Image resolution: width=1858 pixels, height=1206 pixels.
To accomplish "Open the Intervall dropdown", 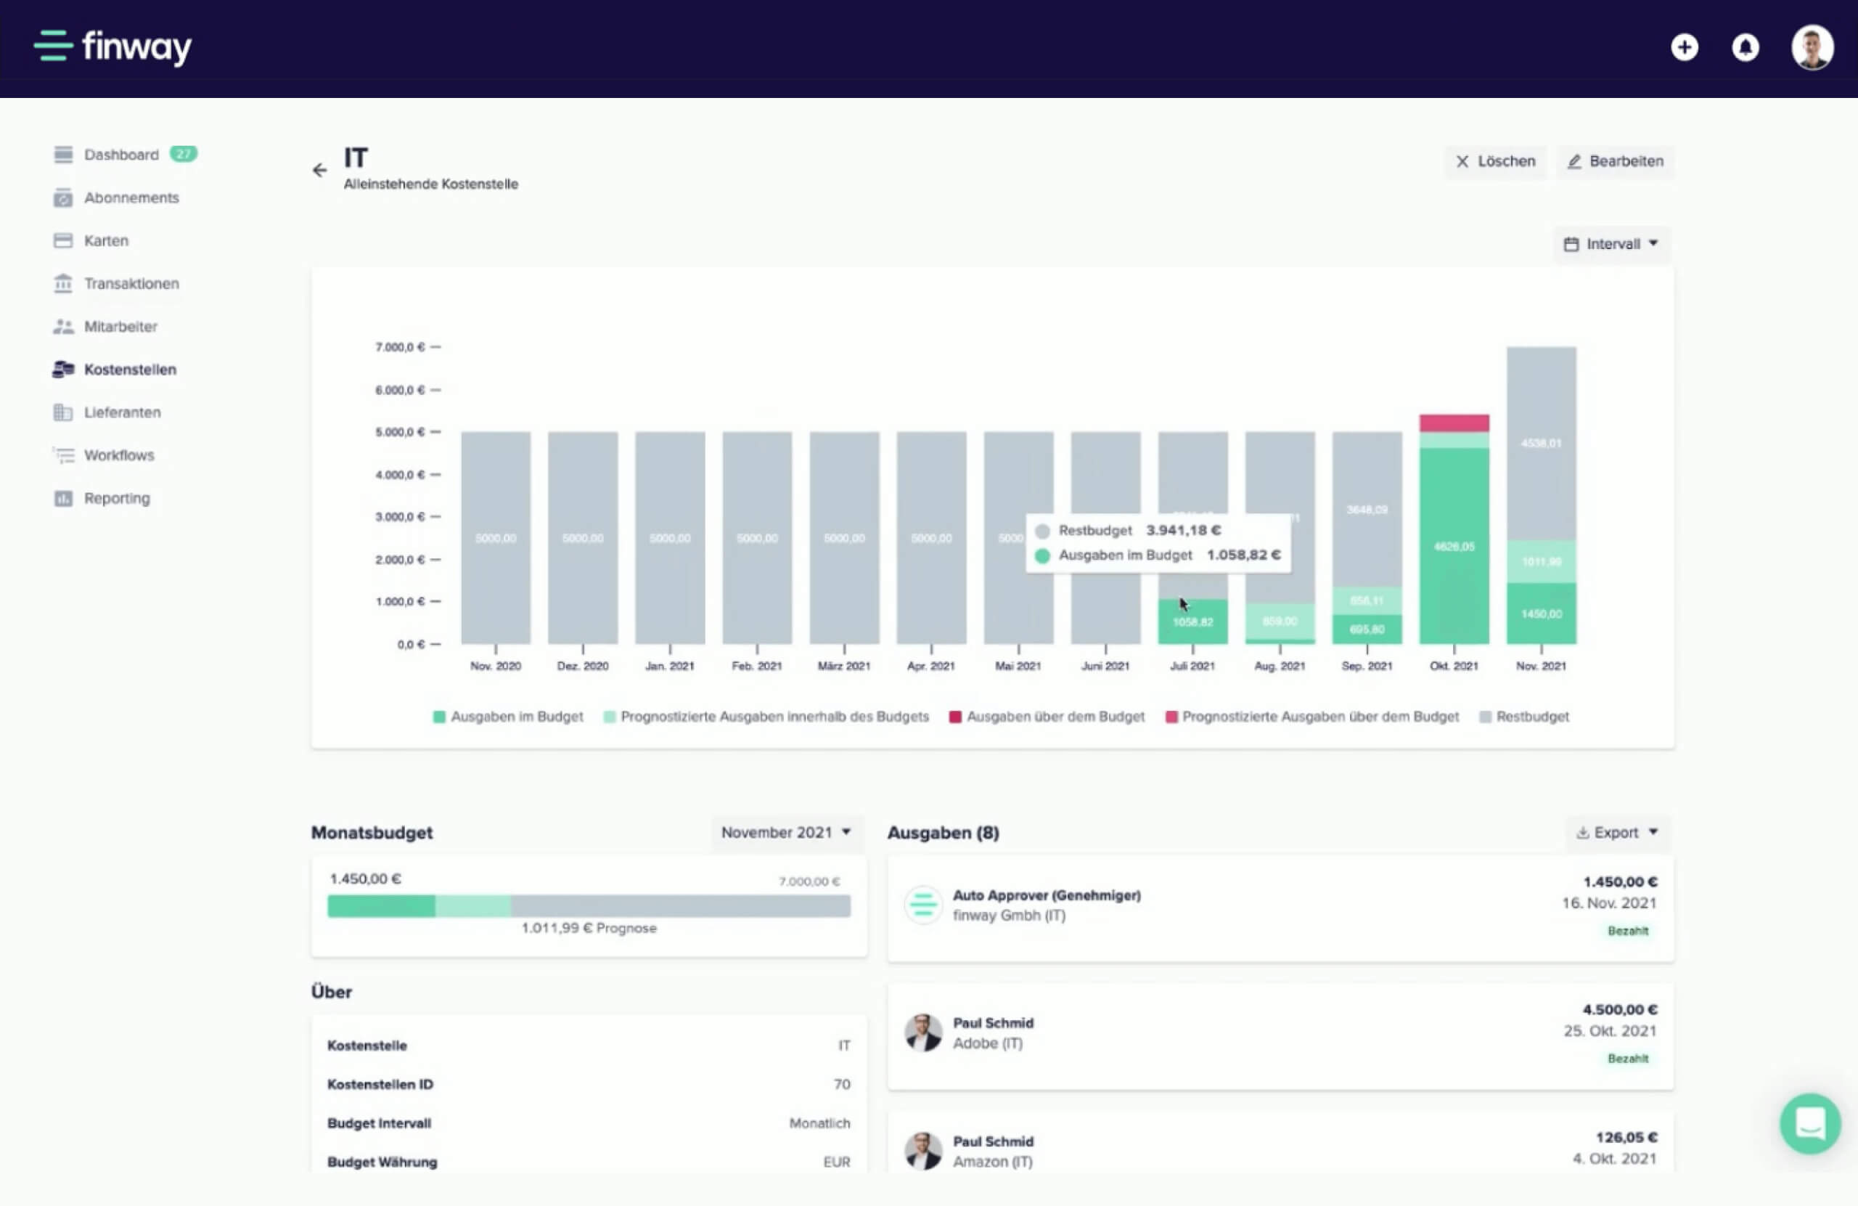I will pos(1611,244).
